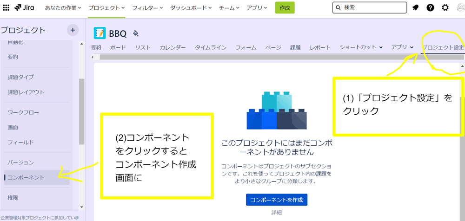Image resolution: width=465 pixels, height=221 pixels.
Task: Select 課題タイプ in the sidebar
Action: click(21, 78)
